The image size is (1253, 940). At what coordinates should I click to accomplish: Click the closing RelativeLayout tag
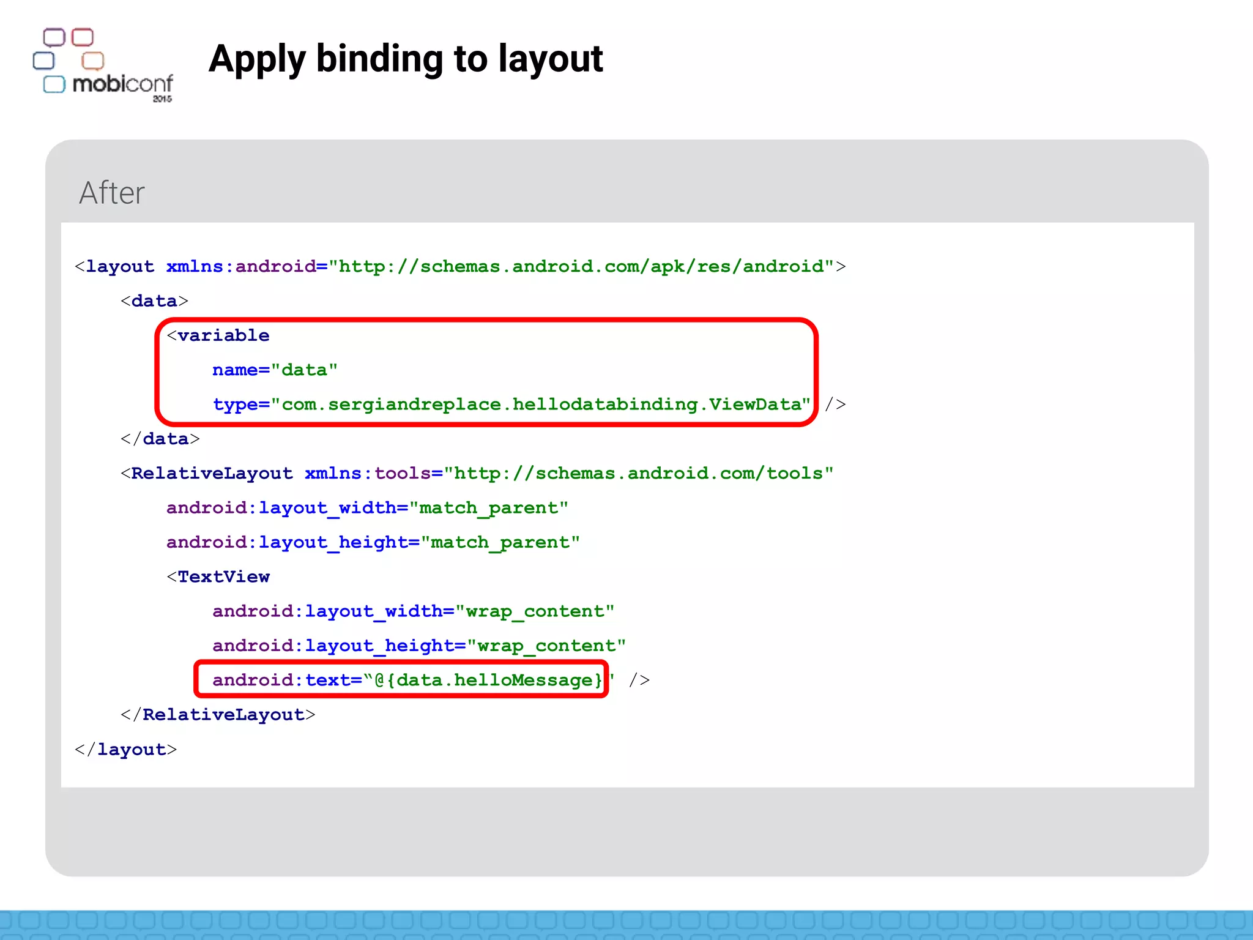click(x=218, y=715)
